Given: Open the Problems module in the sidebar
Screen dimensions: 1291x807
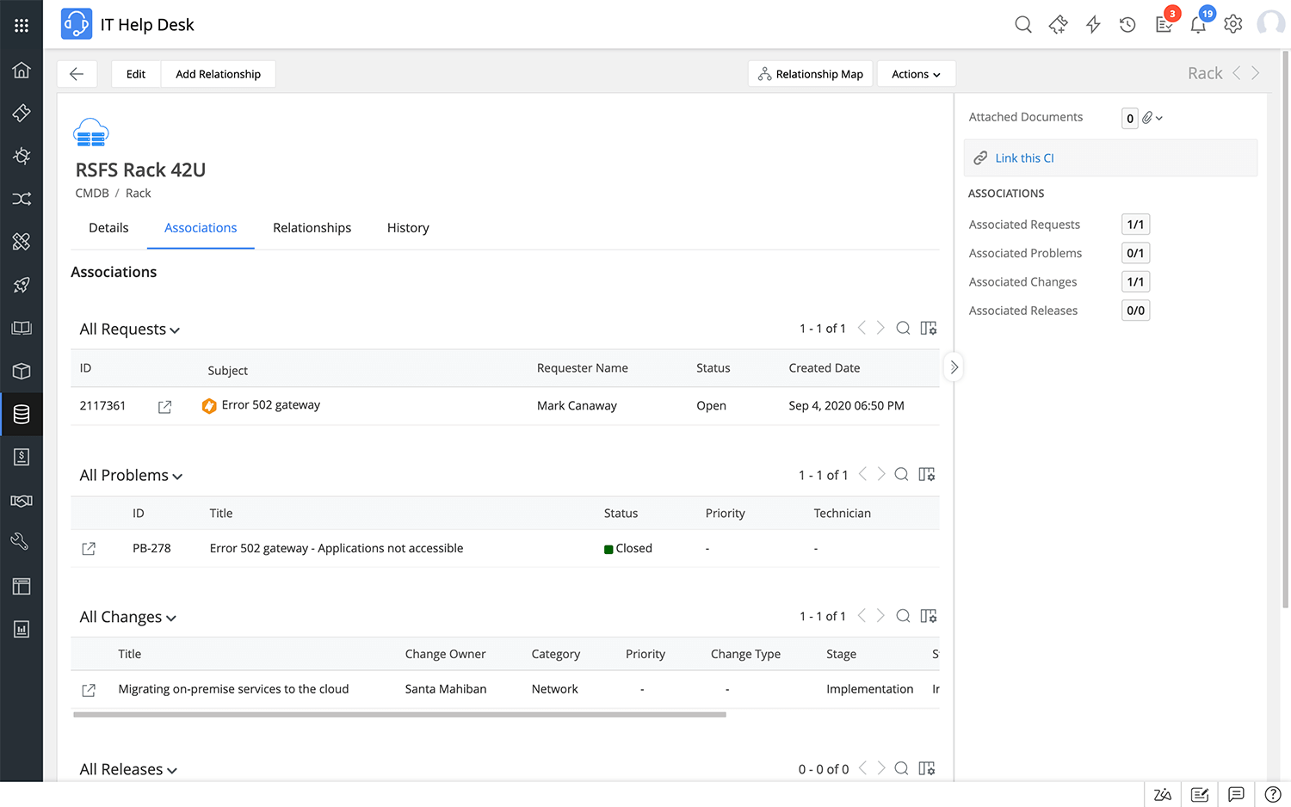Looking at the screenshot, I should 22,156.
